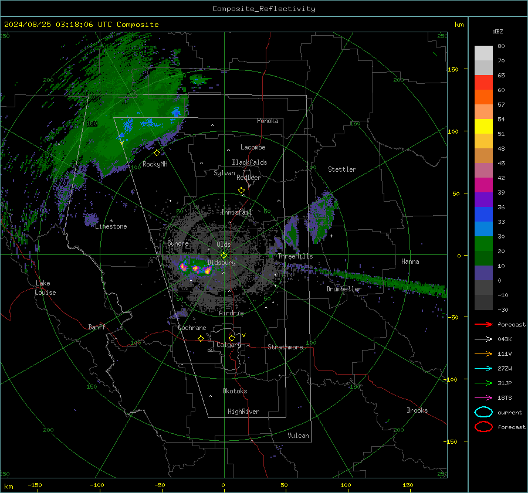Click the HighRiver label
Screen dimensions: 528x493
coord(243,412)
